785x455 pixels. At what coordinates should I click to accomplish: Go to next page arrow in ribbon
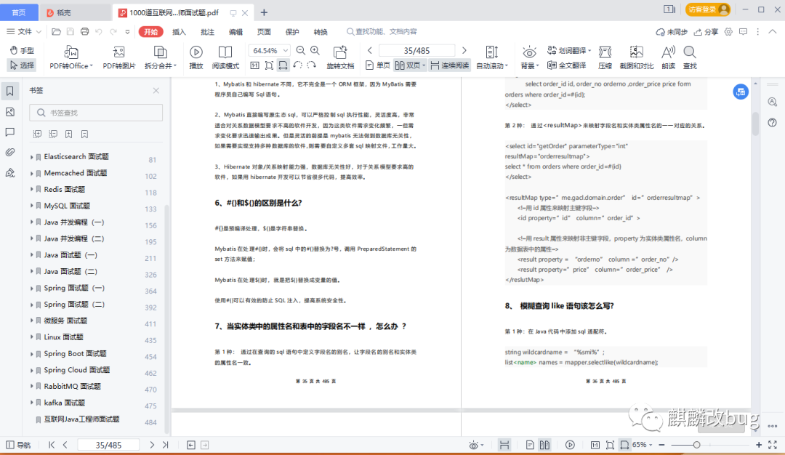[464, 51]
